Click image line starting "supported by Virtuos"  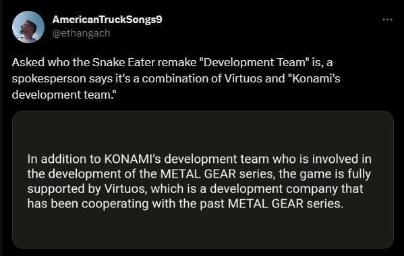196,189
